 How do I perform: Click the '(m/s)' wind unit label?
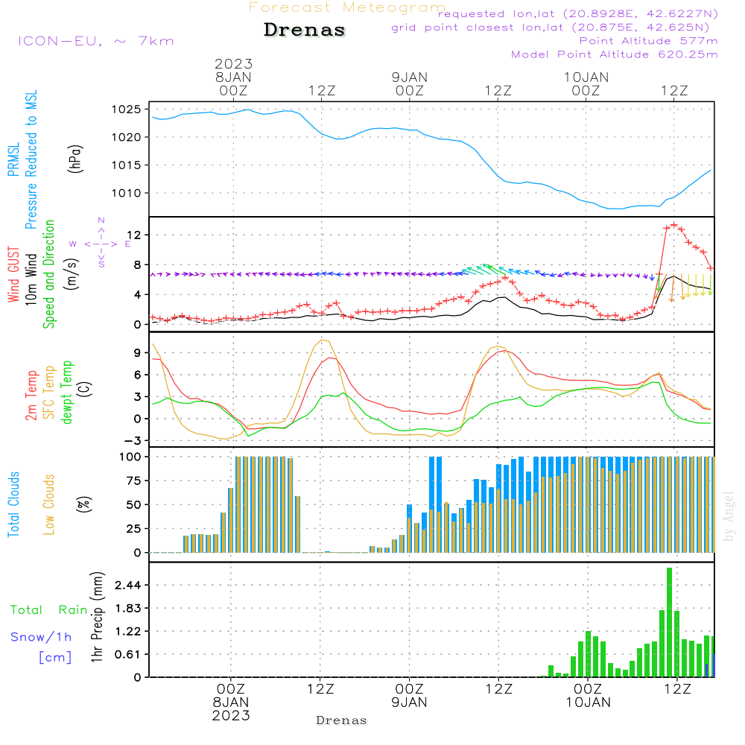click(72, 274)
